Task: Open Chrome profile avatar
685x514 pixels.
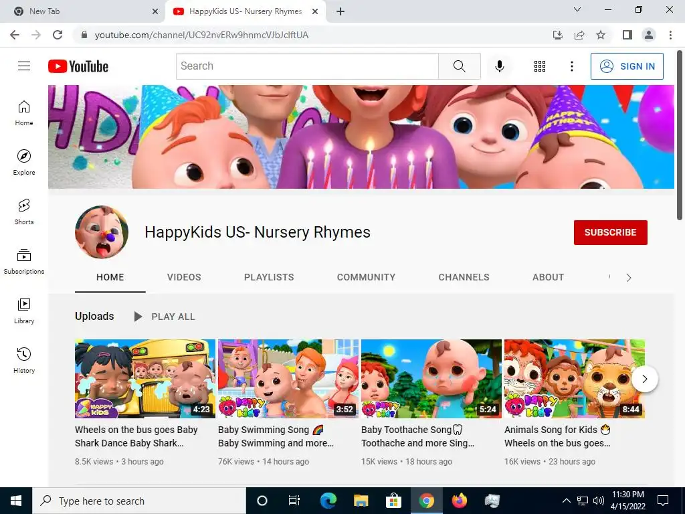Action: [649, 35]
